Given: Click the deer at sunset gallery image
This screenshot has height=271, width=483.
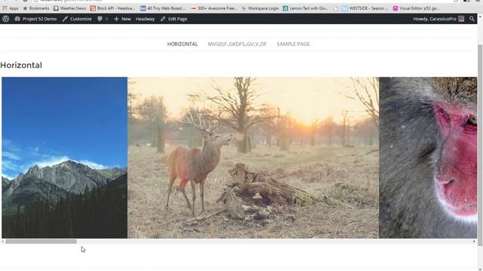Looking at the screenshot, I should coord(254,157).
